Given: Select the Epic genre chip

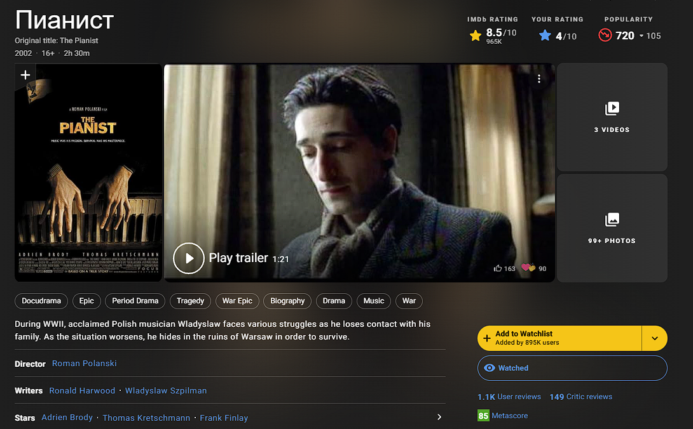Looking at the screenshot, I should pos(86,301).
